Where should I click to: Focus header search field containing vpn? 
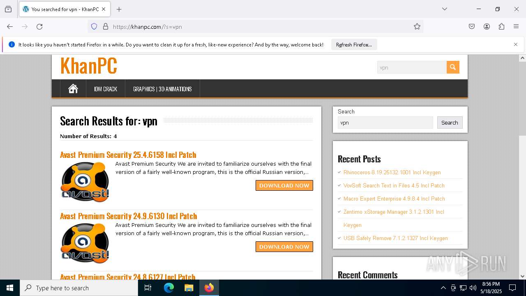click(412, 67)
